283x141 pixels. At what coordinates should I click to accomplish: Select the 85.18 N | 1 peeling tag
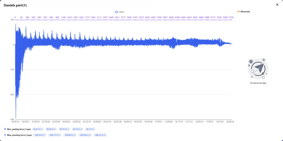click(78, 129)
